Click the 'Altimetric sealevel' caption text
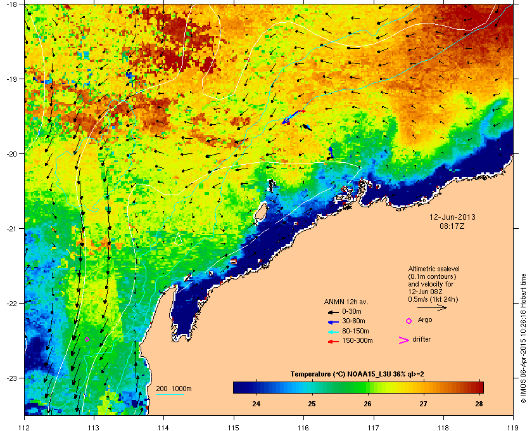Image resolution: width=532 pixels, height=431 pixels. pos(434,269)
